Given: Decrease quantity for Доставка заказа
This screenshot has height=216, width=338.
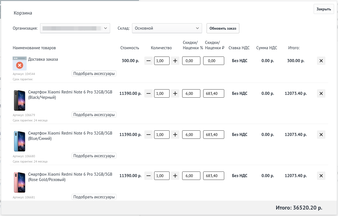Looking at the screenshot, I should tap(149, 61).
